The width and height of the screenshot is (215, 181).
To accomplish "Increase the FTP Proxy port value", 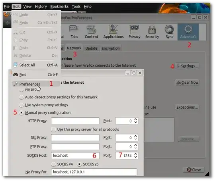I will pyautogui.click(x=136, y=145).
